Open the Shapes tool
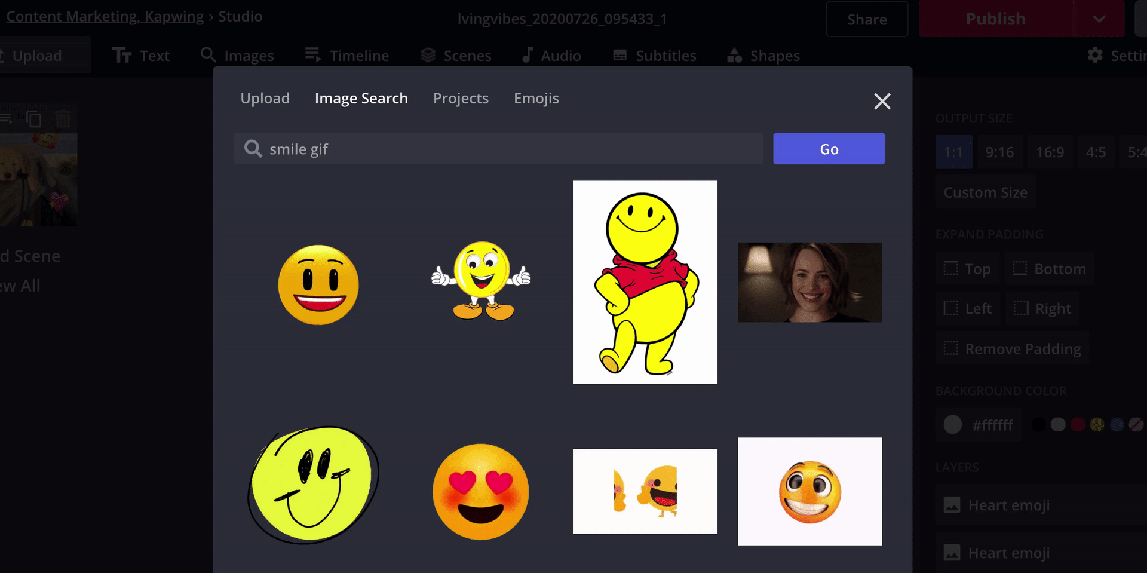Screen dimensions: 1147x573 pyautogui.click(x=763, y=56)
